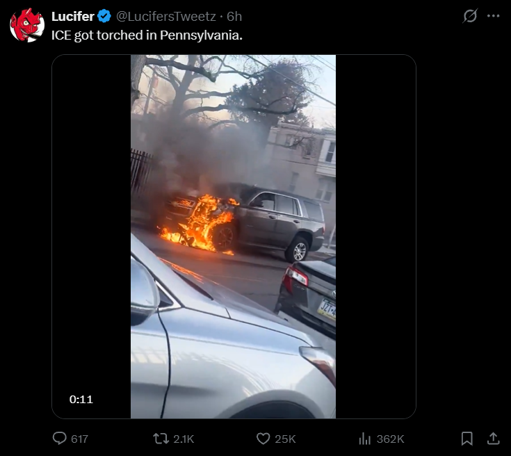Click the display name Lucifer
The image size is (511, 456).
[x=73, y=16]
